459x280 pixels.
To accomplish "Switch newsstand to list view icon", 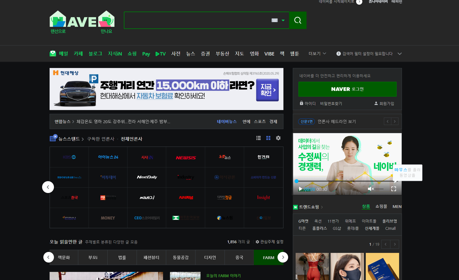I will [258, 138].
